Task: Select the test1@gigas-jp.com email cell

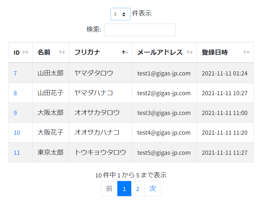Action: pos(164,73)
